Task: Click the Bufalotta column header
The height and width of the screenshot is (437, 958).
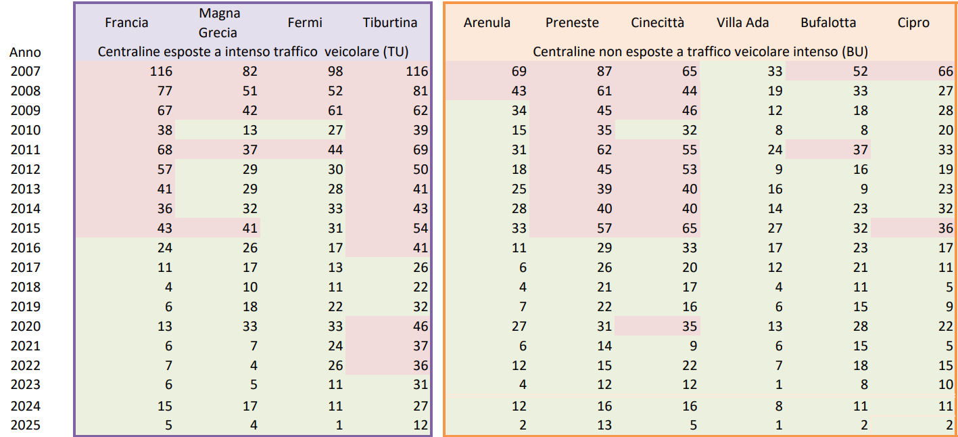Action: 828,22
